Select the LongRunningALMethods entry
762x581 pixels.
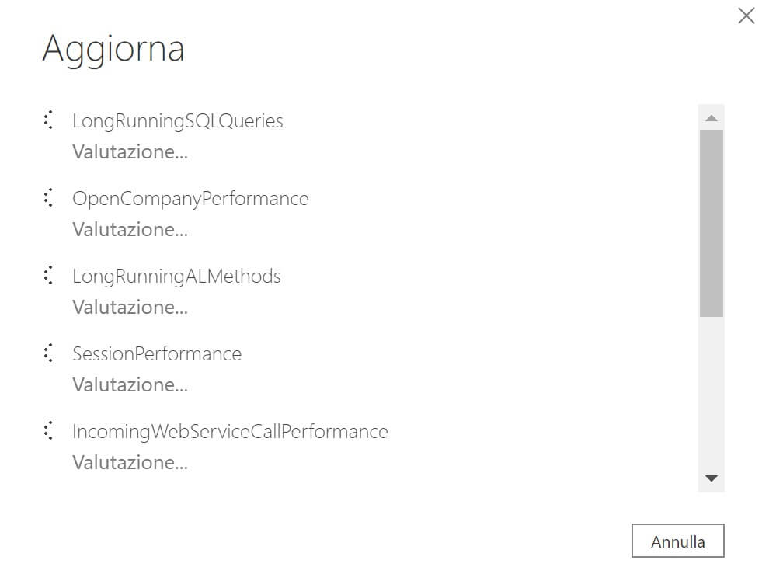[x=176, y=276]
